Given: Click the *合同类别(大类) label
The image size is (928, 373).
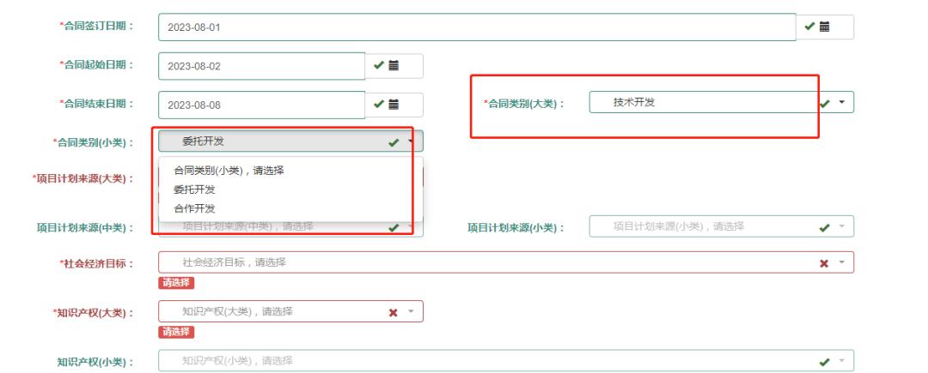Looking at the screenshot, I should pyautogui.click(x=524, y=104).
